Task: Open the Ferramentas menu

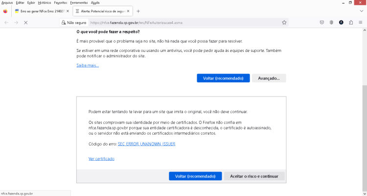Action: tap(79, 3)
